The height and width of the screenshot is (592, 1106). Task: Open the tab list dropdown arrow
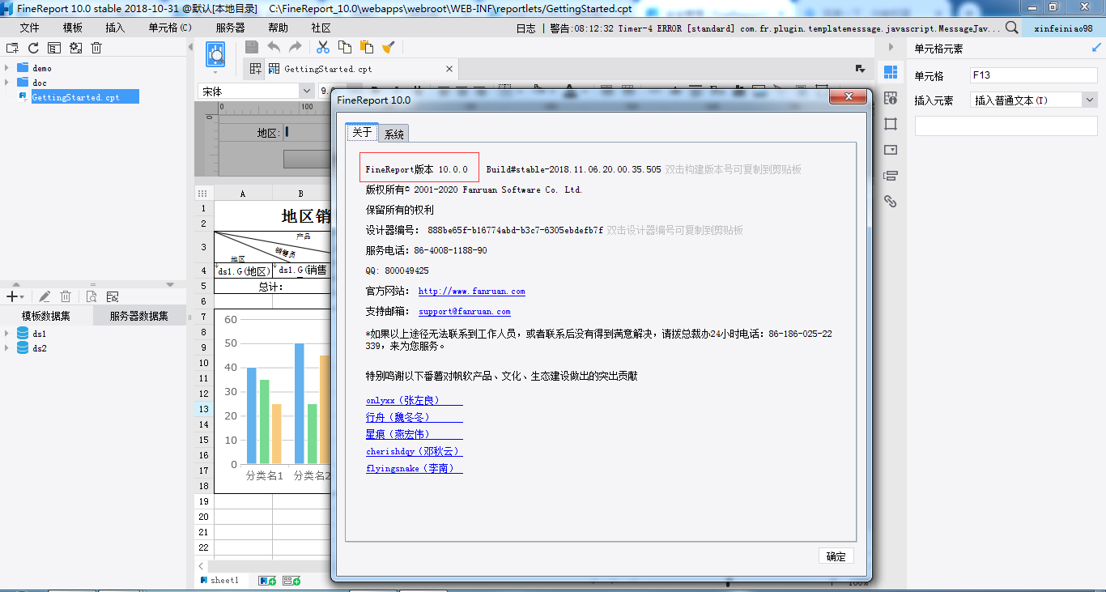point(860,69)
